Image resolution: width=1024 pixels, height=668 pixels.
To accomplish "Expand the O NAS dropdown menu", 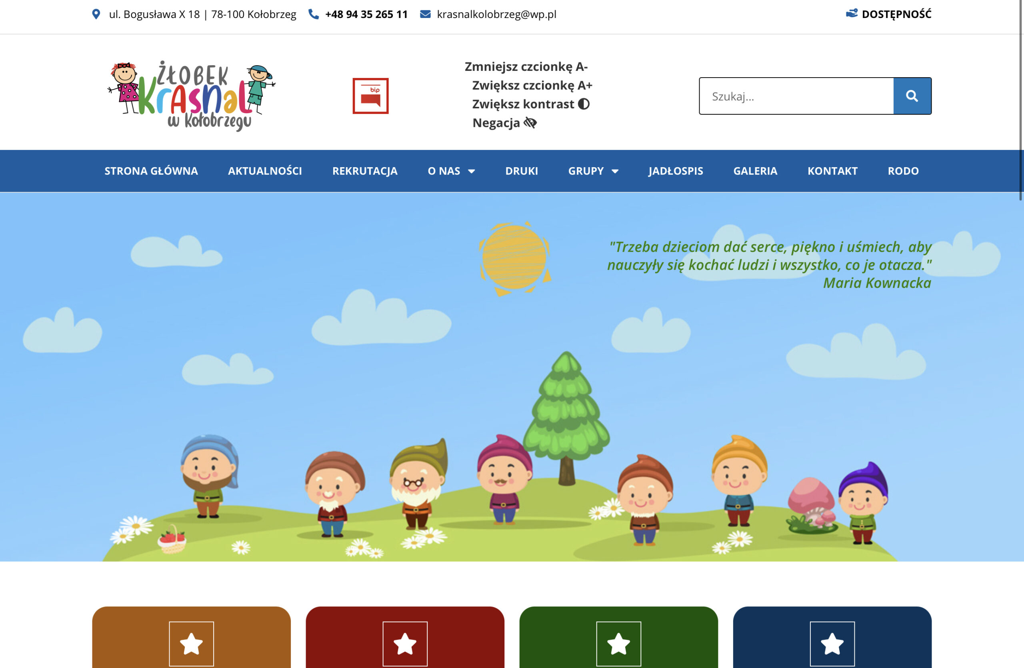I will tap(451, 171).
